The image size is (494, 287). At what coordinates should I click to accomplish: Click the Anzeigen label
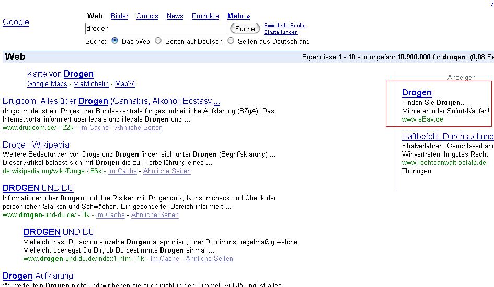(x=461, y=78)
